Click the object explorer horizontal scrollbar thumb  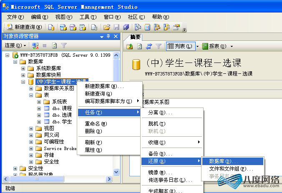click(x=37, y=179)
